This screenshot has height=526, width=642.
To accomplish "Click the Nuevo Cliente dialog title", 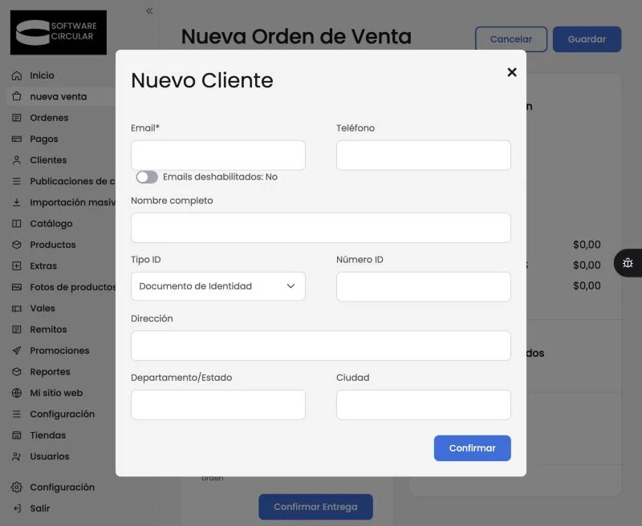I will pyautogui.click(x=202, y=80).
